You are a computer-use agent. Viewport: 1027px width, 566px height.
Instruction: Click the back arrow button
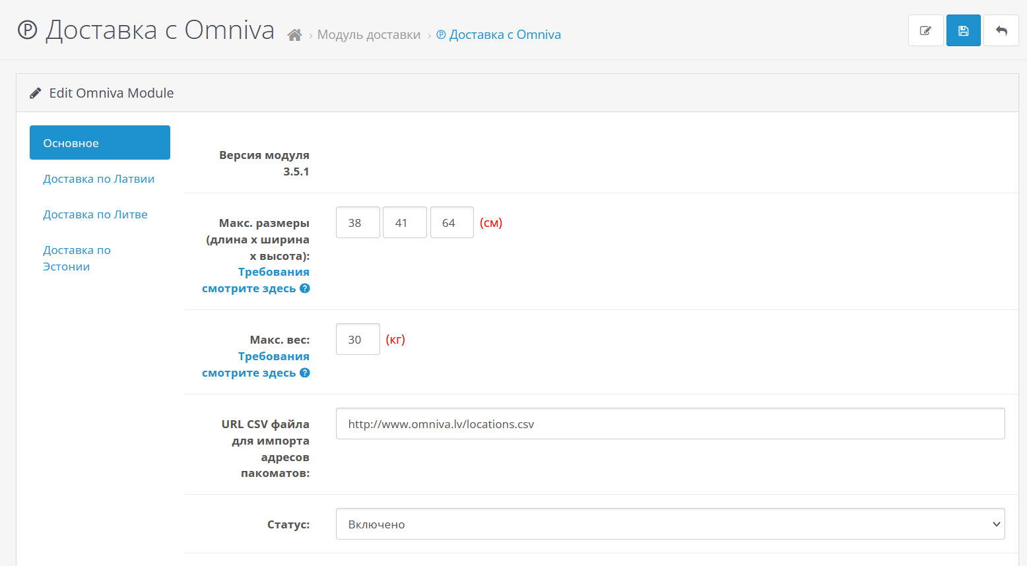(x=1001, y=30)
